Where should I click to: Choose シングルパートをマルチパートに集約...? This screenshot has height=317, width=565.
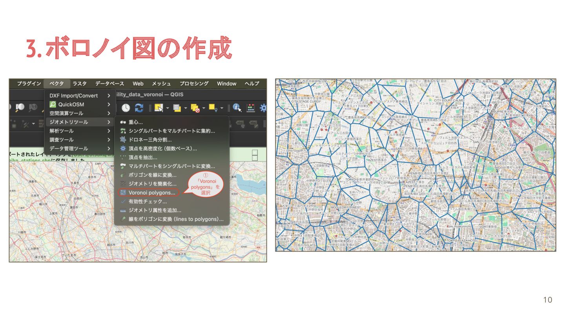tap(171, 131)
